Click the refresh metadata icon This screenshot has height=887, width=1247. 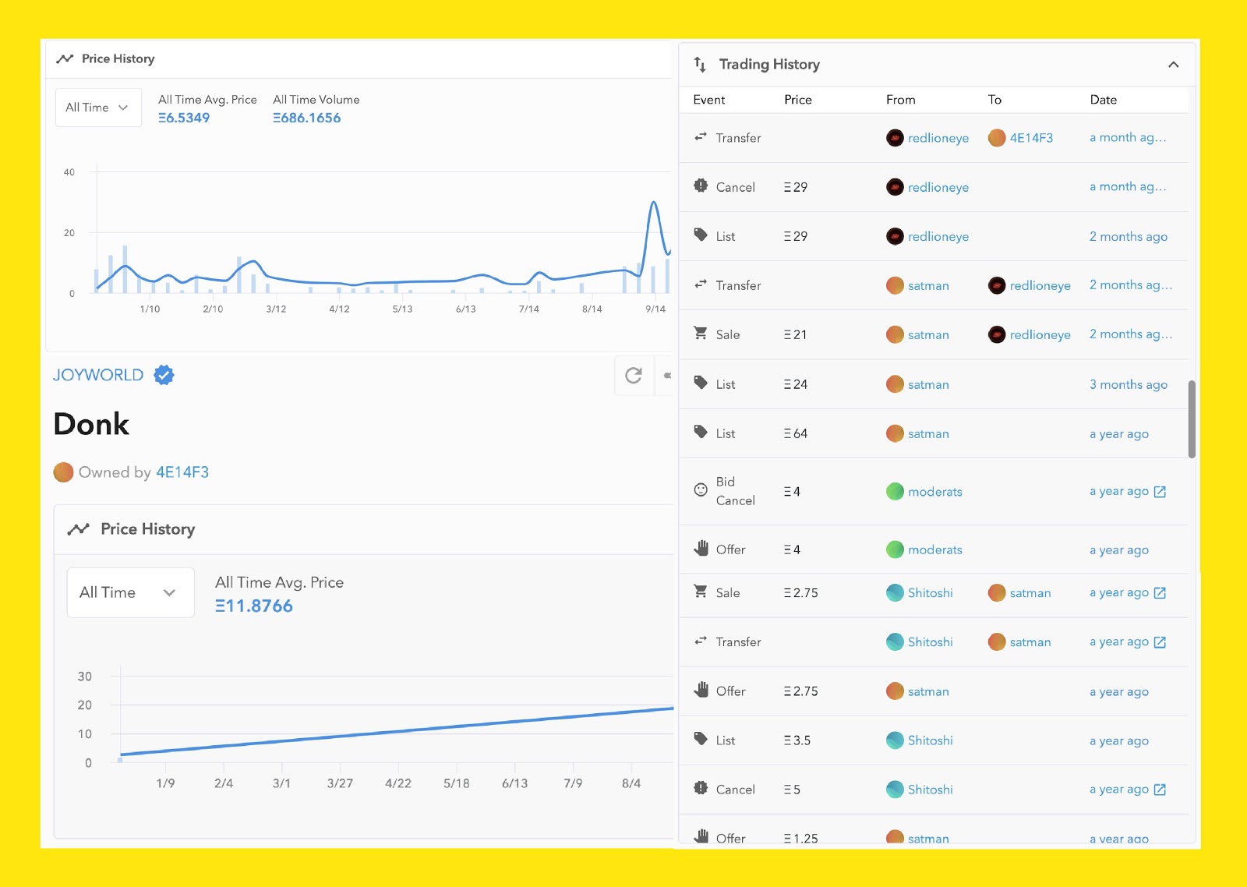coord(634,376)
